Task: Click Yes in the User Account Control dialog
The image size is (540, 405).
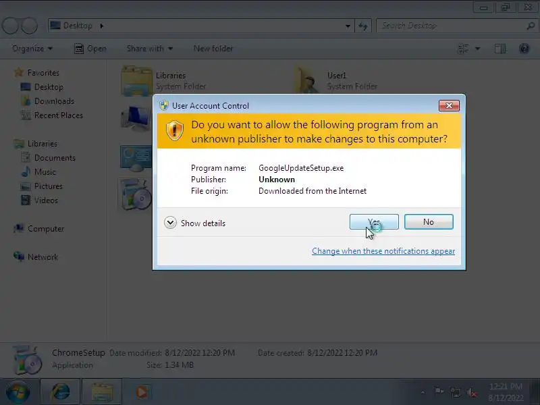Action: click(374, 222)
